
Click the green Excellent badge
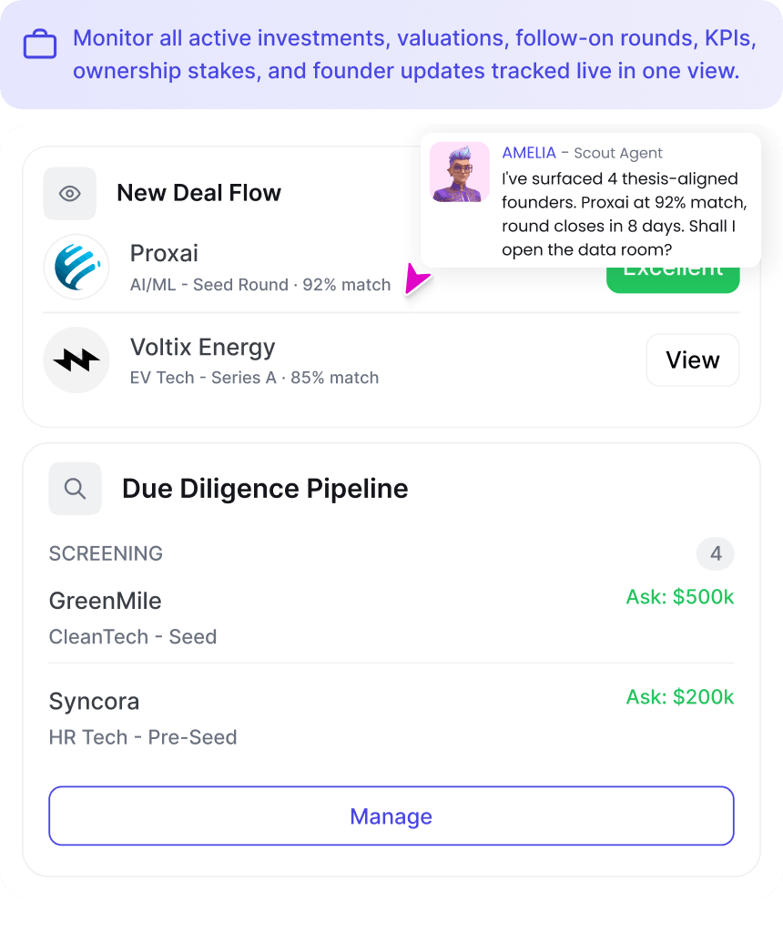[x=673, y=279]
